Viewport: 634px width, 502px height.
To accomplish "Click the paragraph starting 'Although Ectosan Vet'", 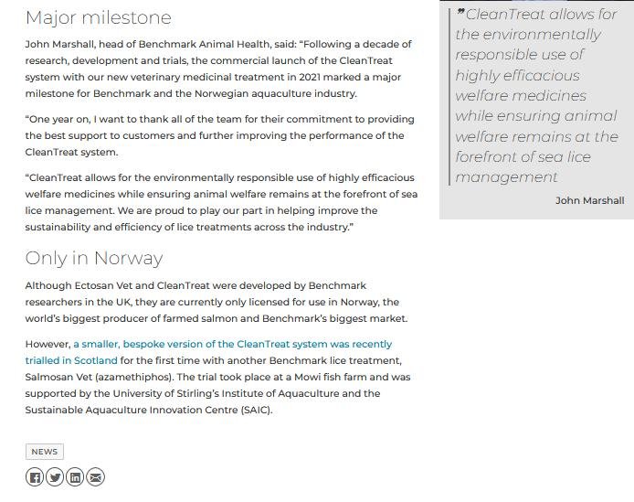I will pyautogui.click(x=216, y=302).
